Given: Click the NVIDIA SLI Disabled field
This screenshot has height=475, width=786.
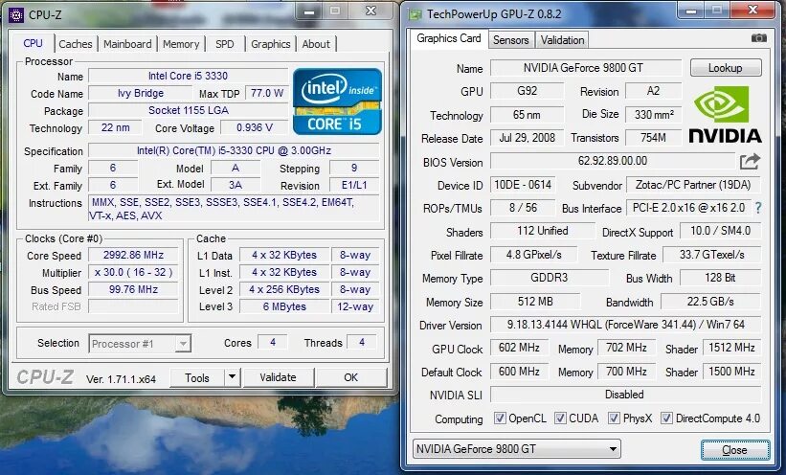Looking at the screenshot, I should pyautogui.click(x=625, y=395).
